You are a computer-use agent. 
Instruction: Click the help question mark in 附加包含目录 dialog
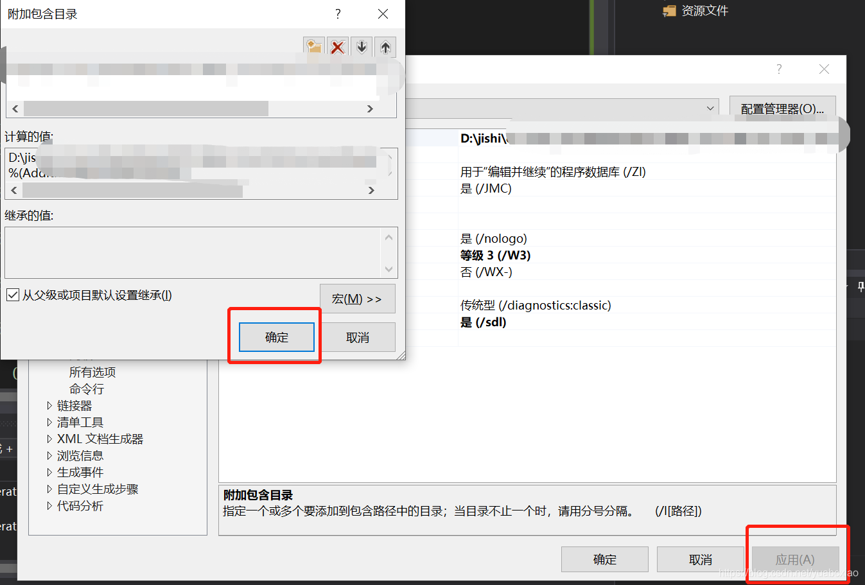338,14
